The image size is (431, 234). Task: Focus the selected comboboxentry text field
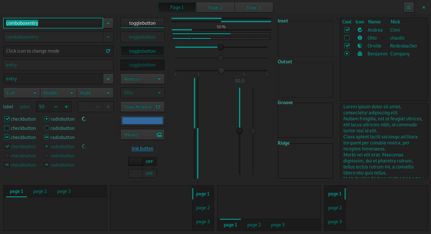click(x=53, y=23)
